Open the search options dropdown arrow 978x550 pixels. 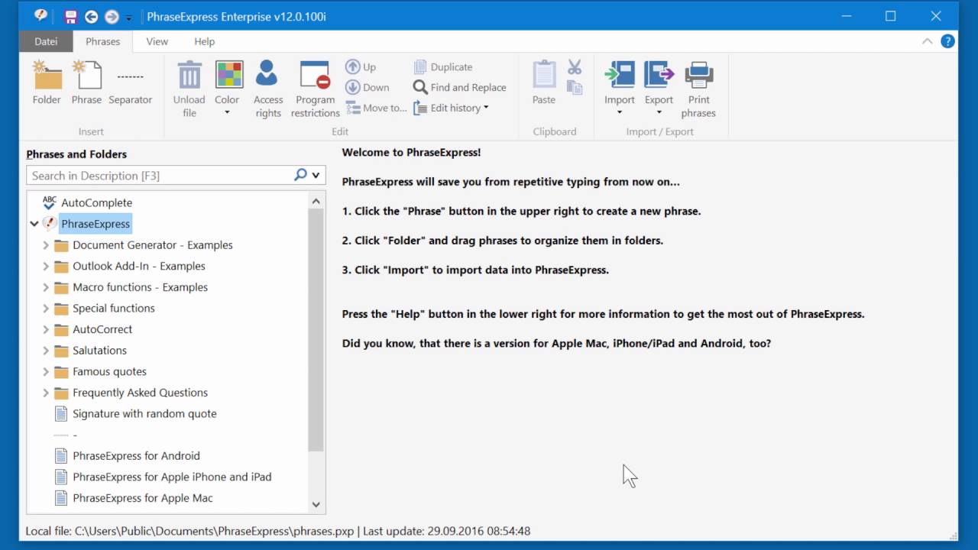click(x=316, y=176)
